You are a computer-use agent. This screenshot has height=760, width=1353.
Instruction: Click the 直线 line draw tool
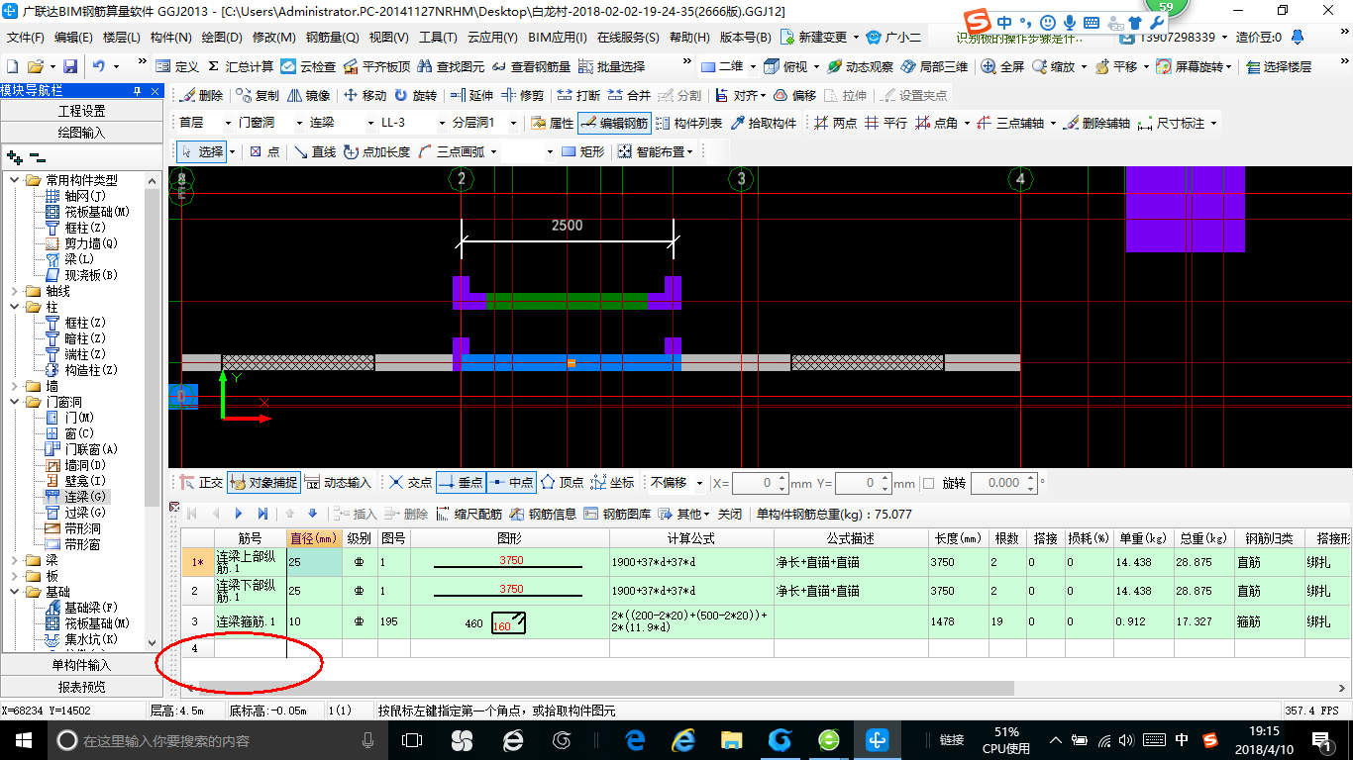click(314, 151)
